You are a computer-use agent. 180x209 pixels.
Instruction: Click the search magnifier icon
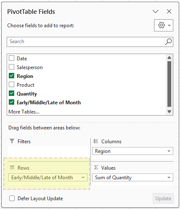pos(168,42)
